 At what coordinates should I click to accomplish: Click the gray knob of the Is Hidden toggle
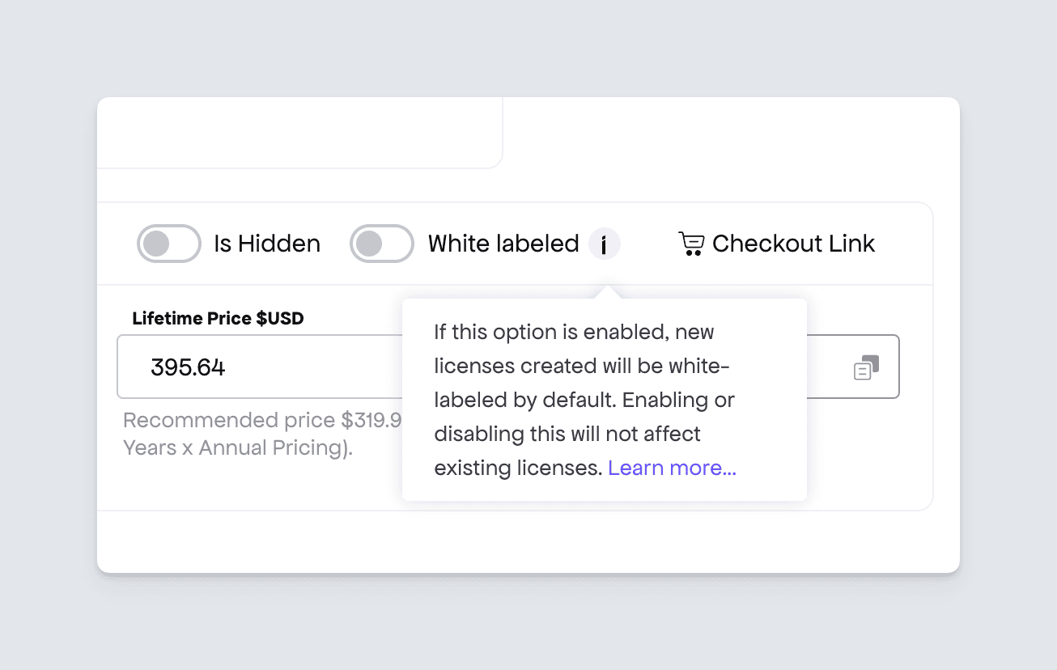(x=156, y=244)
